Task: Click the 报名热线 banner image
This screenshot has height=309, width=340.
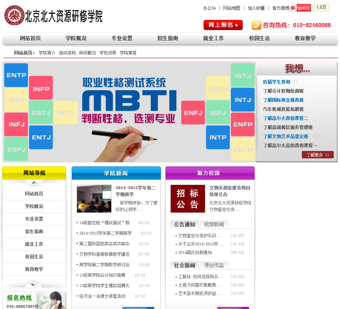Action: click(x=34, y=300)
